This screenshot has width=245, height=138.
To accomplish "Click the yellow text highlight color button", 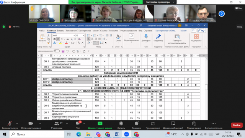I will (60, 43).
